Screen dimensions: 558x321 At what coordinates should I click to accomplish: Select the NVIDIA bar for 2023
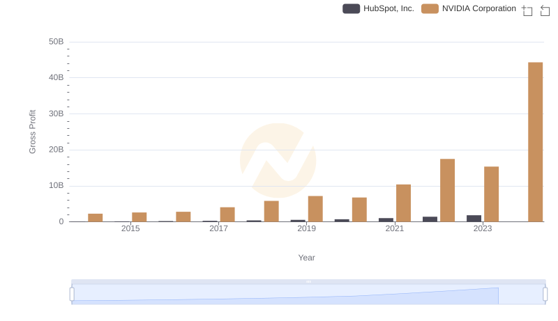492,194
